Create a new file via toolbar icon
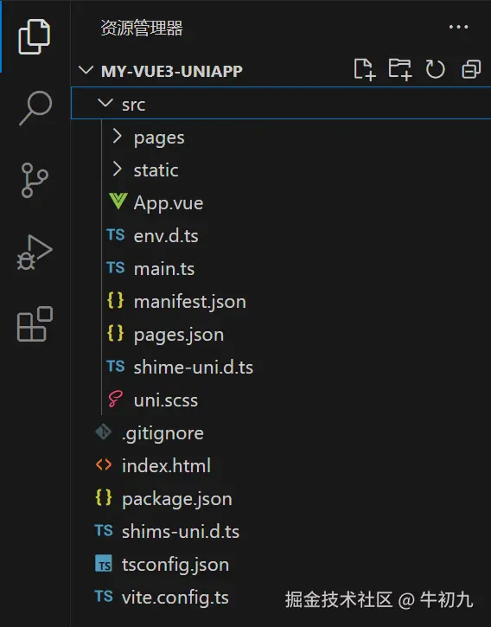Screen dimensions: 491x627 tap(364, 69)
